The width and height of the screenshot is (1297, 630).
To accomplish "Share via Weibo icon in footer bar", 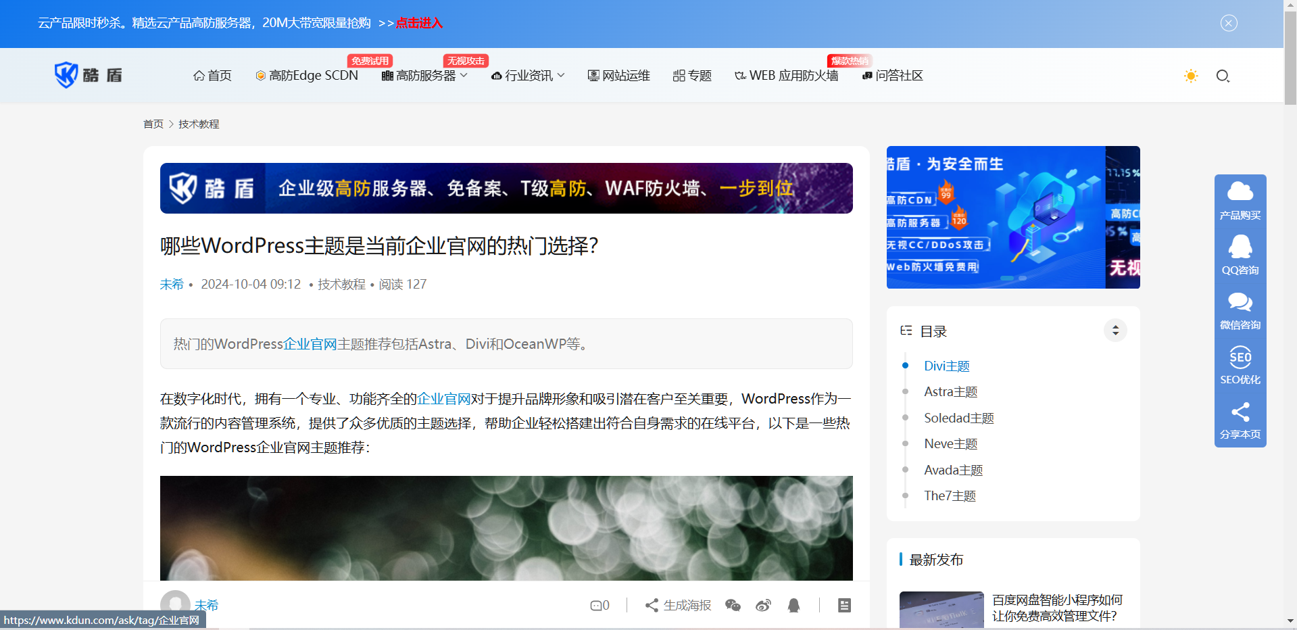I will 763,605.
